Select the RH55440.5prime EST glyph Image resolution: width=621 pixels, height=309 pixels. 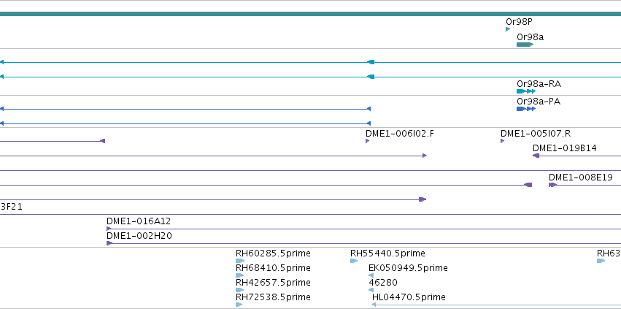(x=354, y=261)
